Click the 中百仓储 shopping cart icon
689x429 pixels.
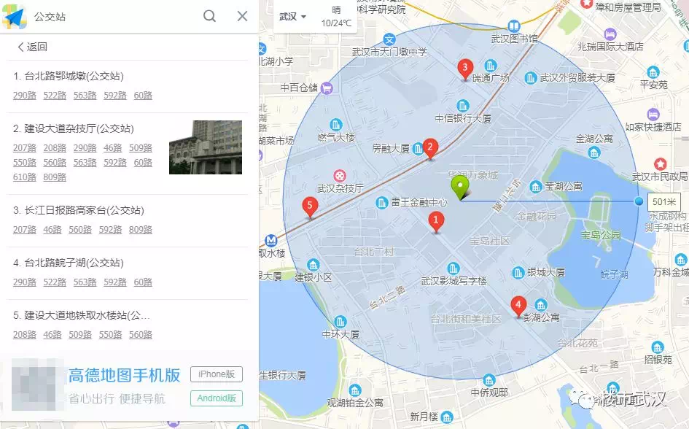[326, 88]
